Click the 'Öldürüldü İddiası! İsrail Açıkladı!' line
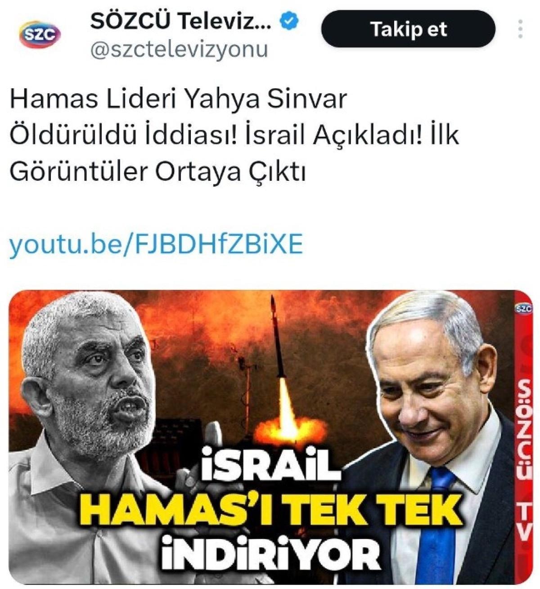Screen dimensions: 540x589 [234, 135]
